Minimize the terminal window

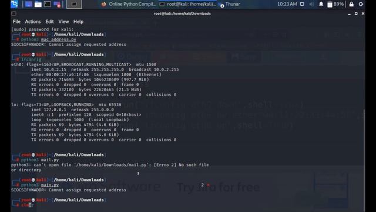pyautogui.click(x=350, y=14)
